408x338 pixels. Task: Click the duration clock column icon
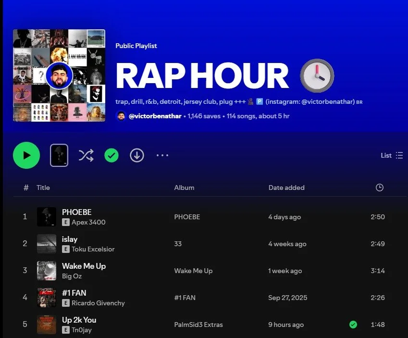(x=379, y=188)
